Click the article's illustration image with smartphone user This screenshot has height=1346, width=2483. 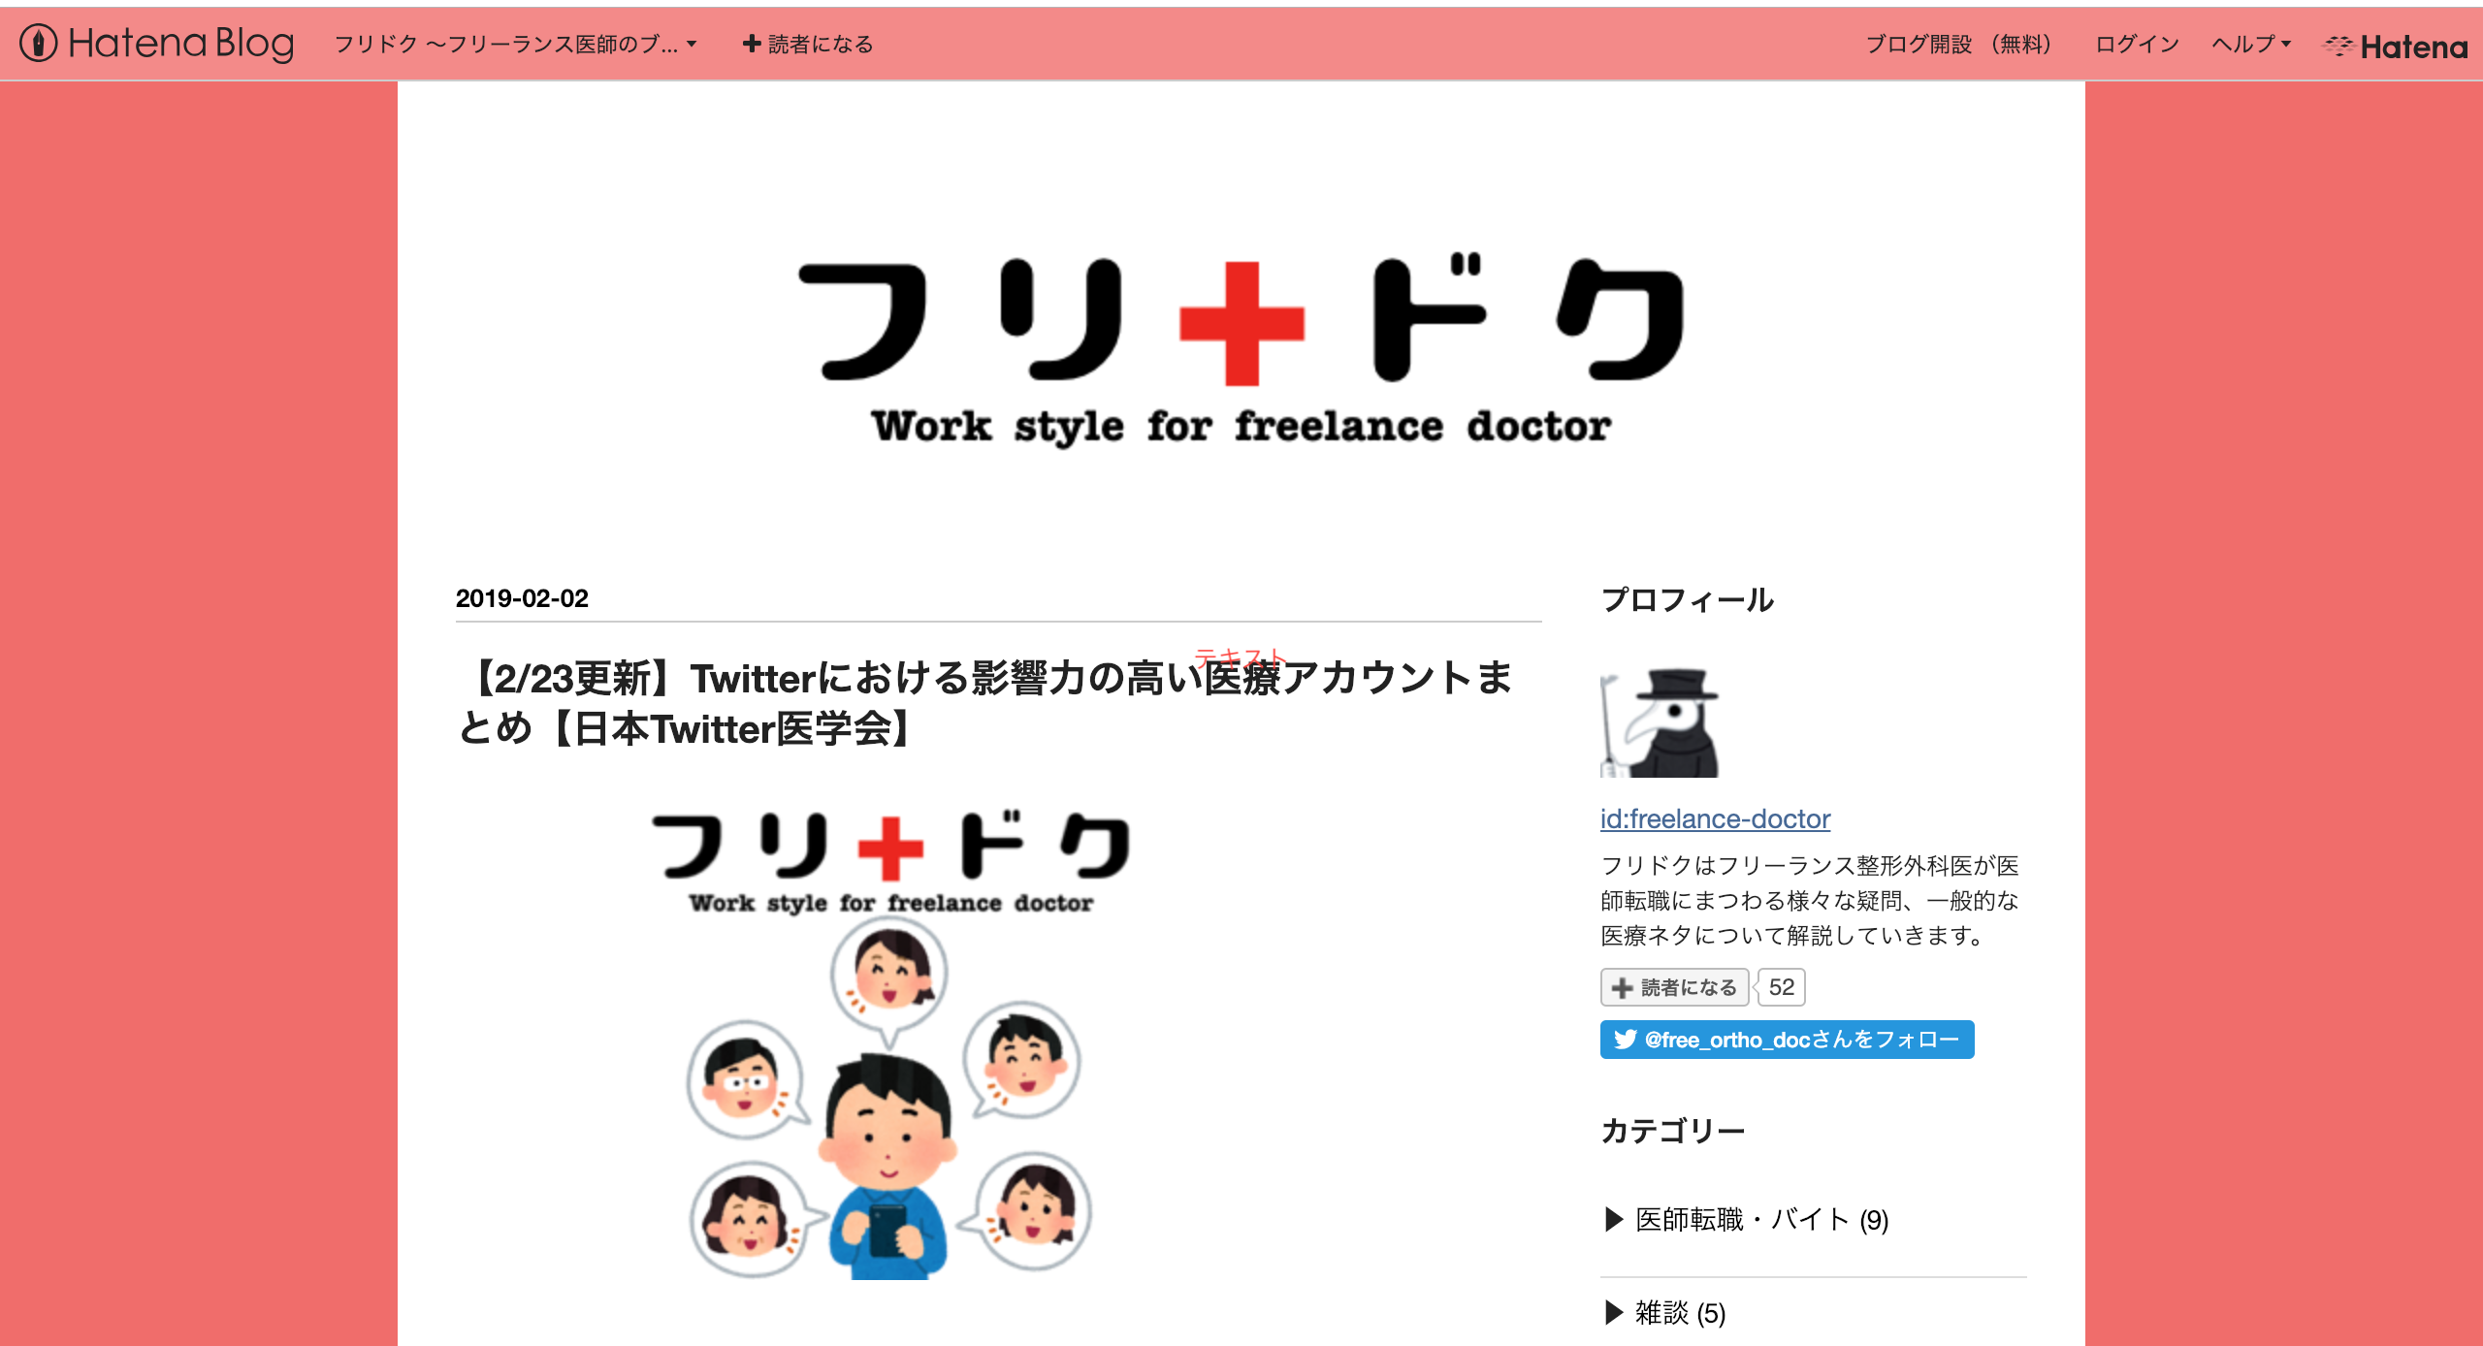(890, 1045)
